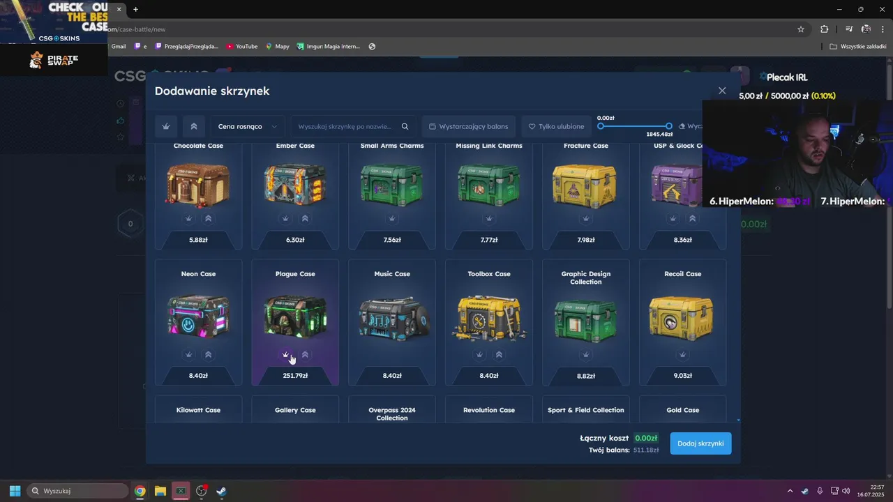
Task: Click the magnifier icon in the case search
Action: pos(405,126)
